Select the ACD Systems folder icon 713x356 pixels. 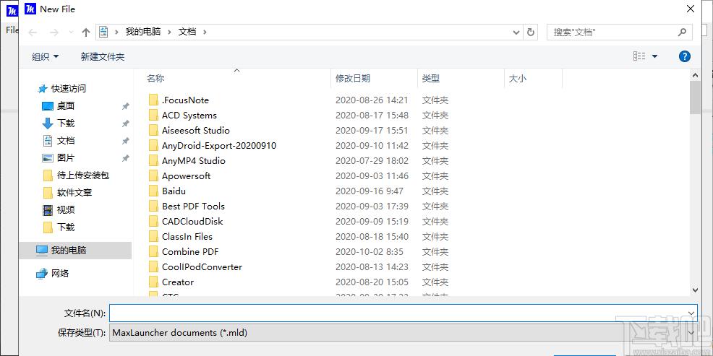click(154, 116)
